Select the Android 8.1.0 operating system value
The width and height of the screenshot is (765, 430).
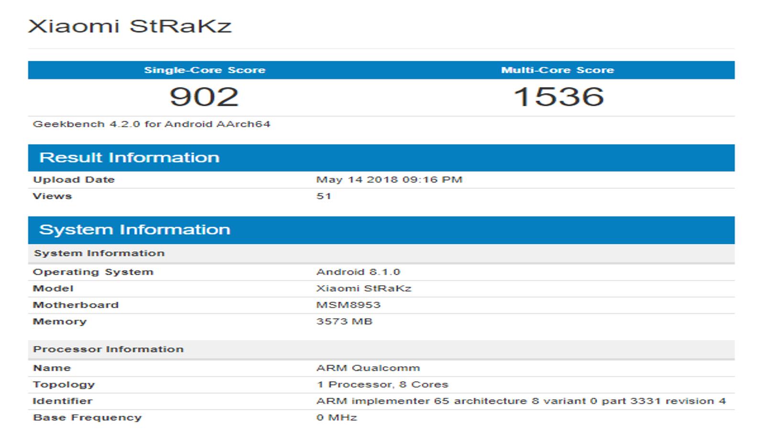(358, 272)
